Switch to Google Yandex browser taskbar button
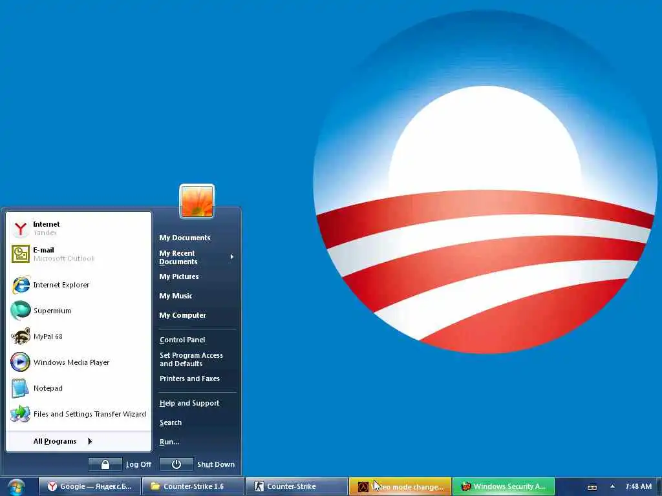Image resolution: width=662 pixels, height=496 pixels. [x=89, y=486]
